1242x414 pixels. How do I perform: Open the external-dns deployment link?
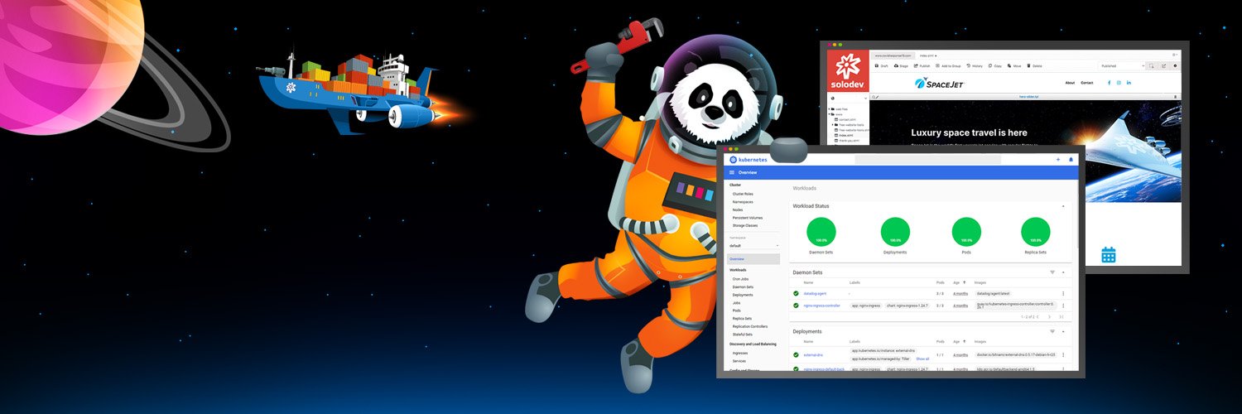coord(813,354)
